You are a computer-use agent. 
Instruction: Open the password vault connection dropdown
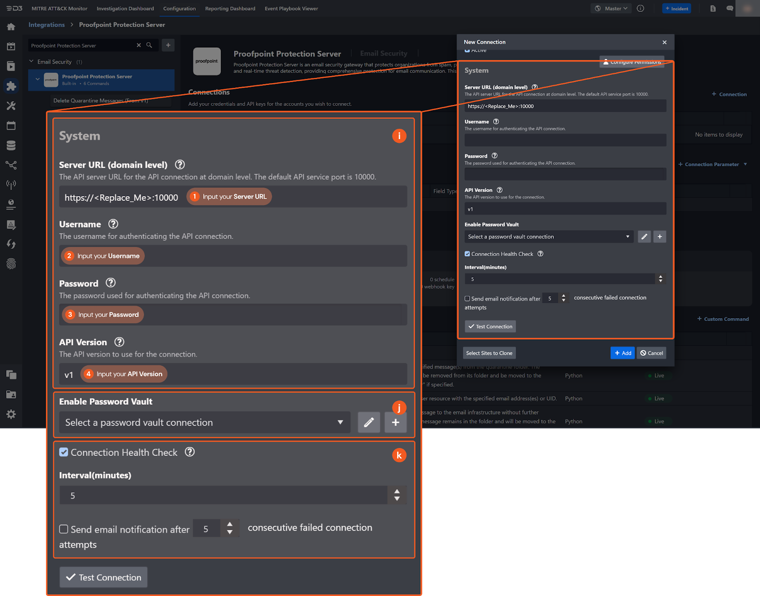(x=549, y=237)
